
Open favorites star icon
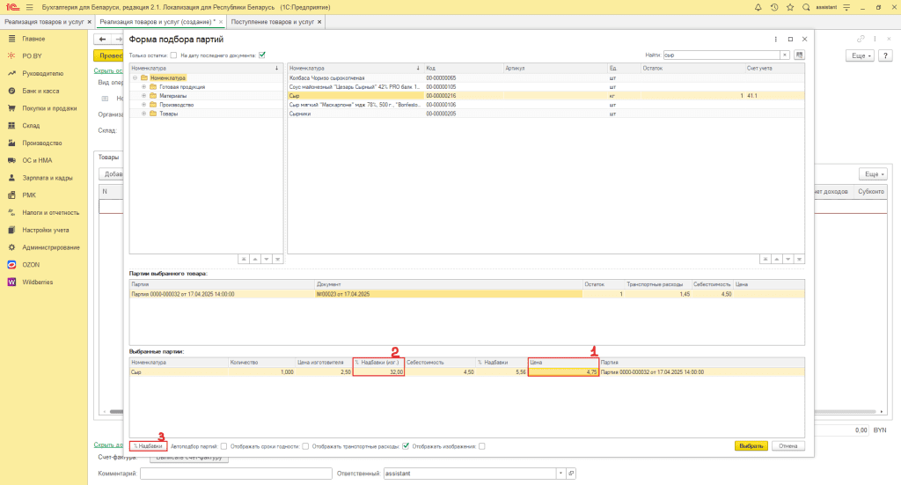pyautogui.click(x=790, y=7)
